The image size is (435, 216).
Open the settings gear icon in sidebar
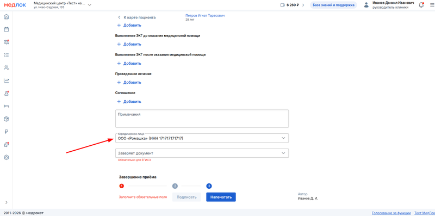click(x=7, y=157)
